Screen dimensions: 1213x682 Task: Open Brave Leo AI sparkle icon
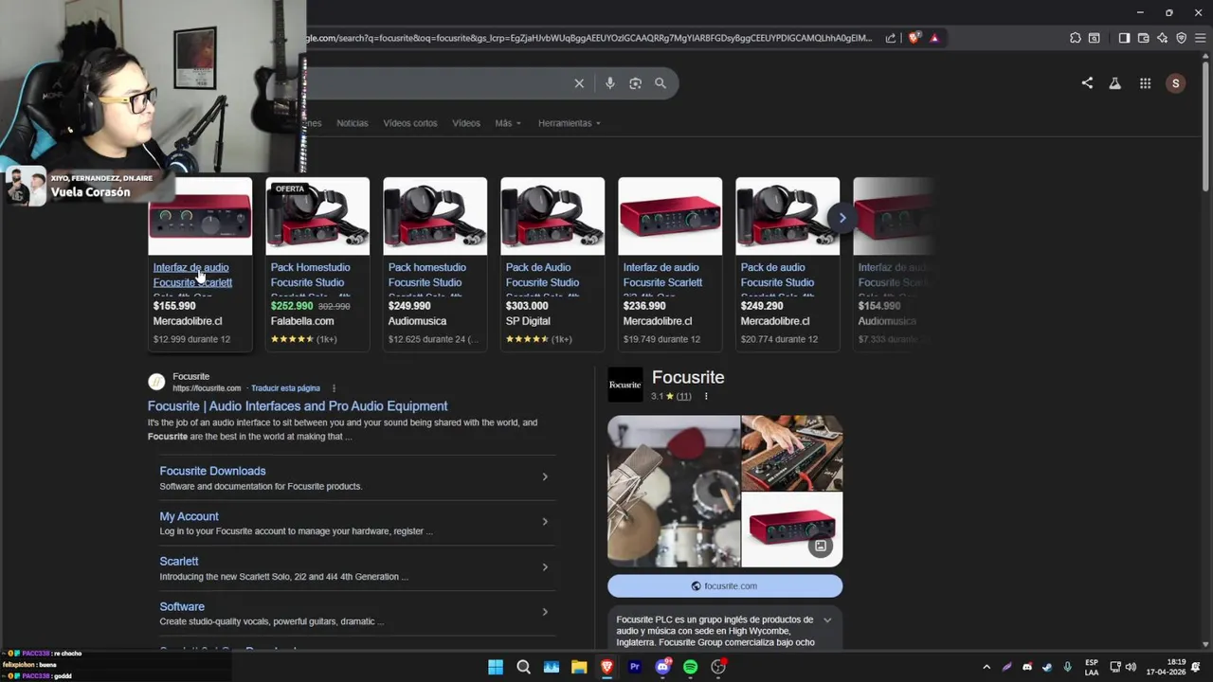pos(1162,38)
